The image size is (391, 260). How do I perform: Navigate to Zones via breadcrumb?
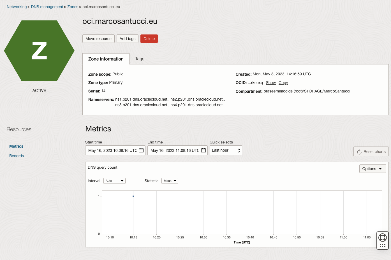pyautogui.click(x=73, y=6)
